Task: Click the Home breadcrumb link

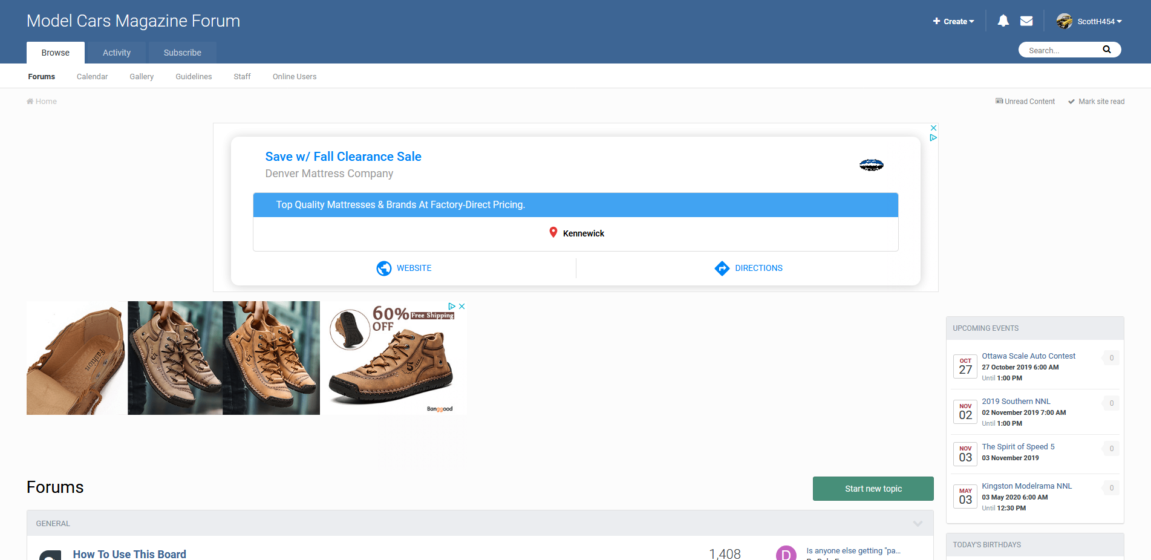Action: coord(42,102)
